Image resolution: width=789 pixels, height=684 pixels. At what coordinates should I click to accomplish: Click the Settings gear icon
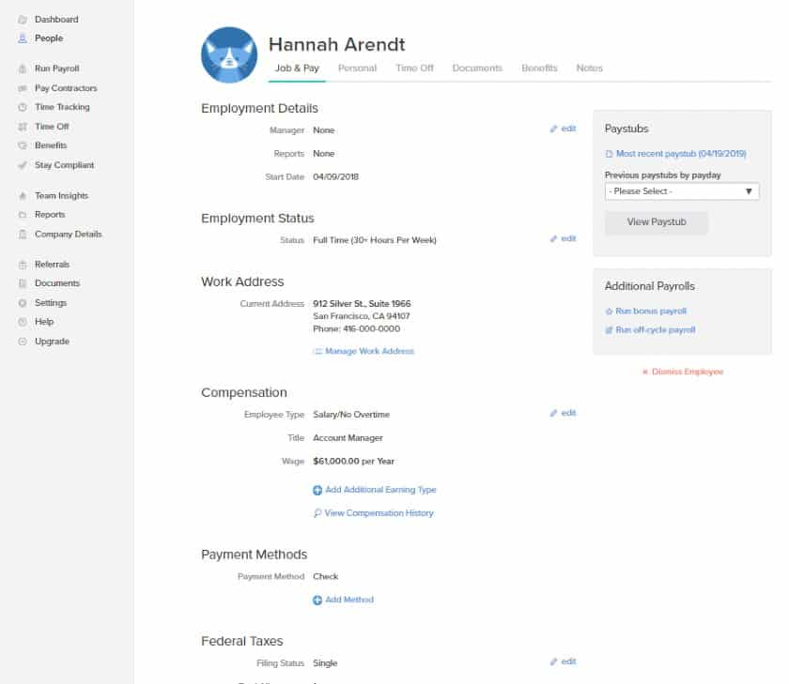coord(23,303)
